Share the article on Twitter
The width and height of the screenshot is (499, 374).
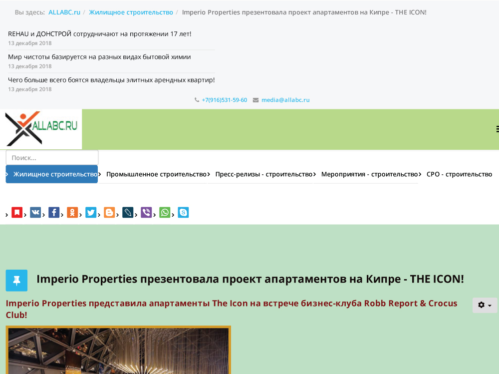click(91, 213)
